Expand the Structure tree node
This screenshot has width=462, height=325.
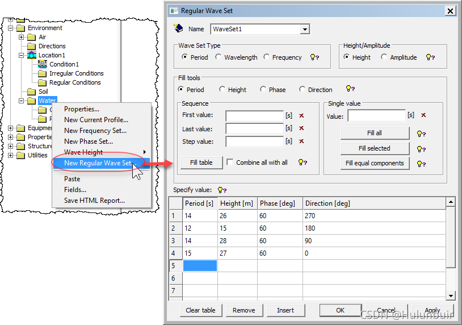[11, 146]
